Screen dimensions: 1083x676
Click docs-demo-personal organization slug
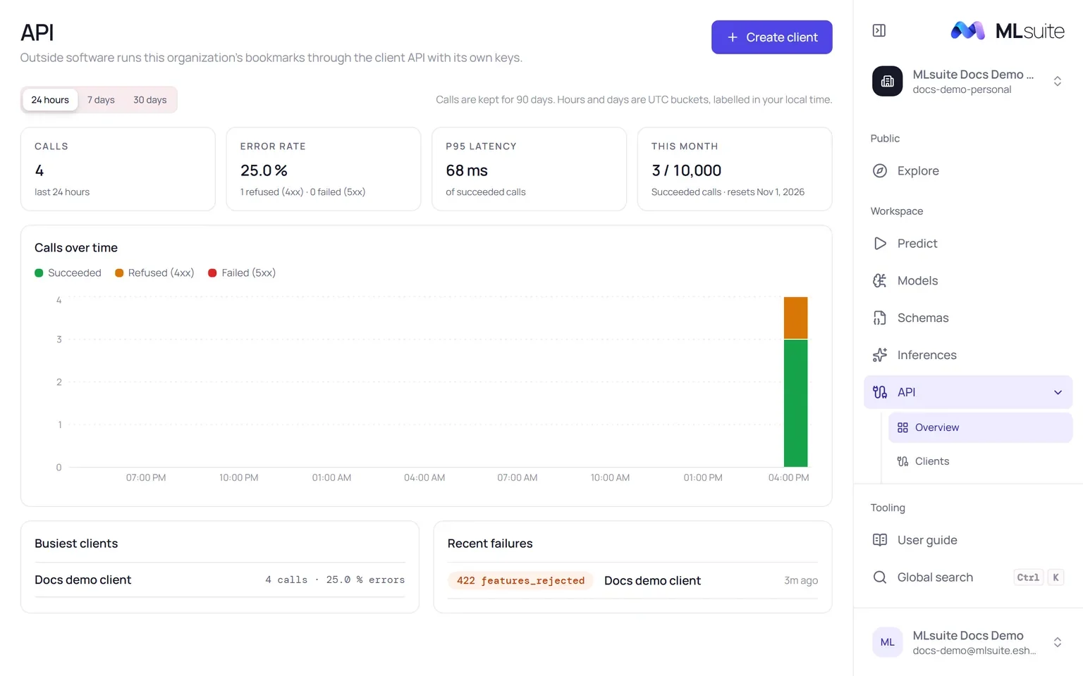[x=962, y=89]
